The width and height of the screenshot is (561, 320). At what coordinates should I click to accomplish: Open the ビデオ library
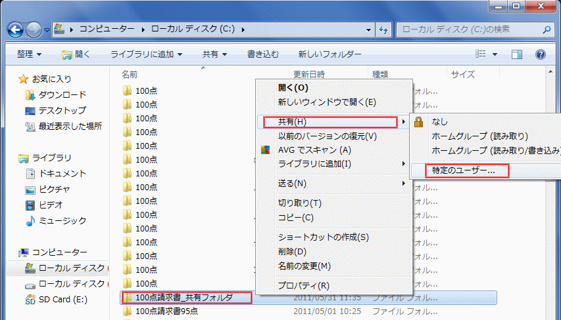coord(44,205)
